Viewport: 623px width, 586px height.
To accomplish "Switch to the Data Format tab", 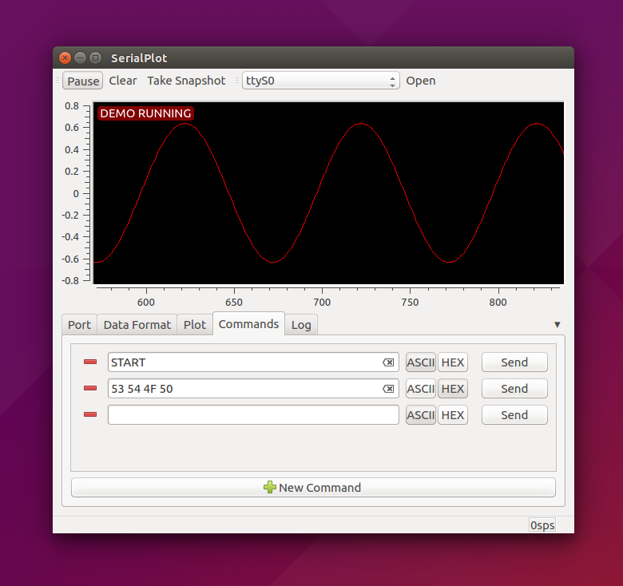I will [137, 325].
